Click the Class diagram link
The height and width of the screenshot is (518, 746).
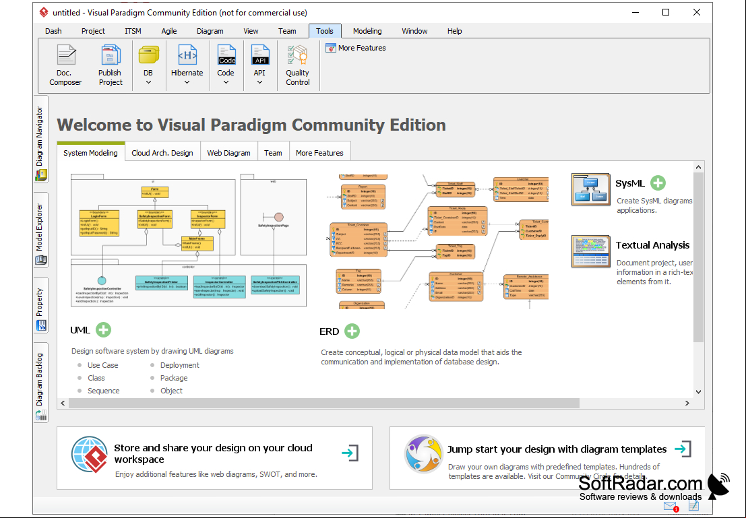[96, 378]
